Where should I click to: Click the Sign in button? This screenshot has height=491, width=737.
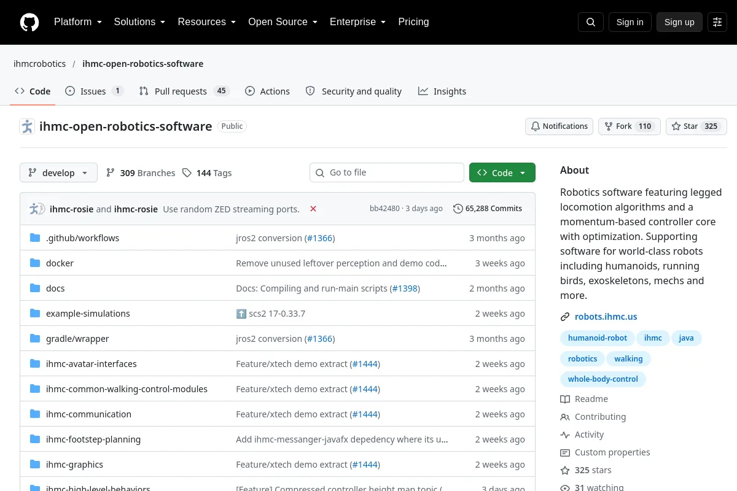(630, 22)
